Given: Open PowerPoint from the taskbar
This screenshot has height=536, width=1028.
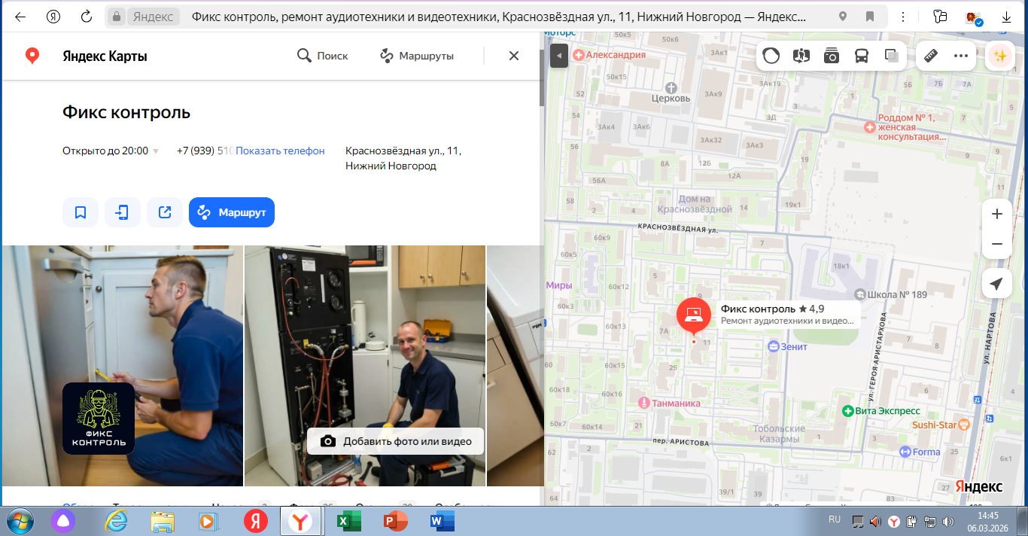Looking at the screenshot, I should click(395, 520).
